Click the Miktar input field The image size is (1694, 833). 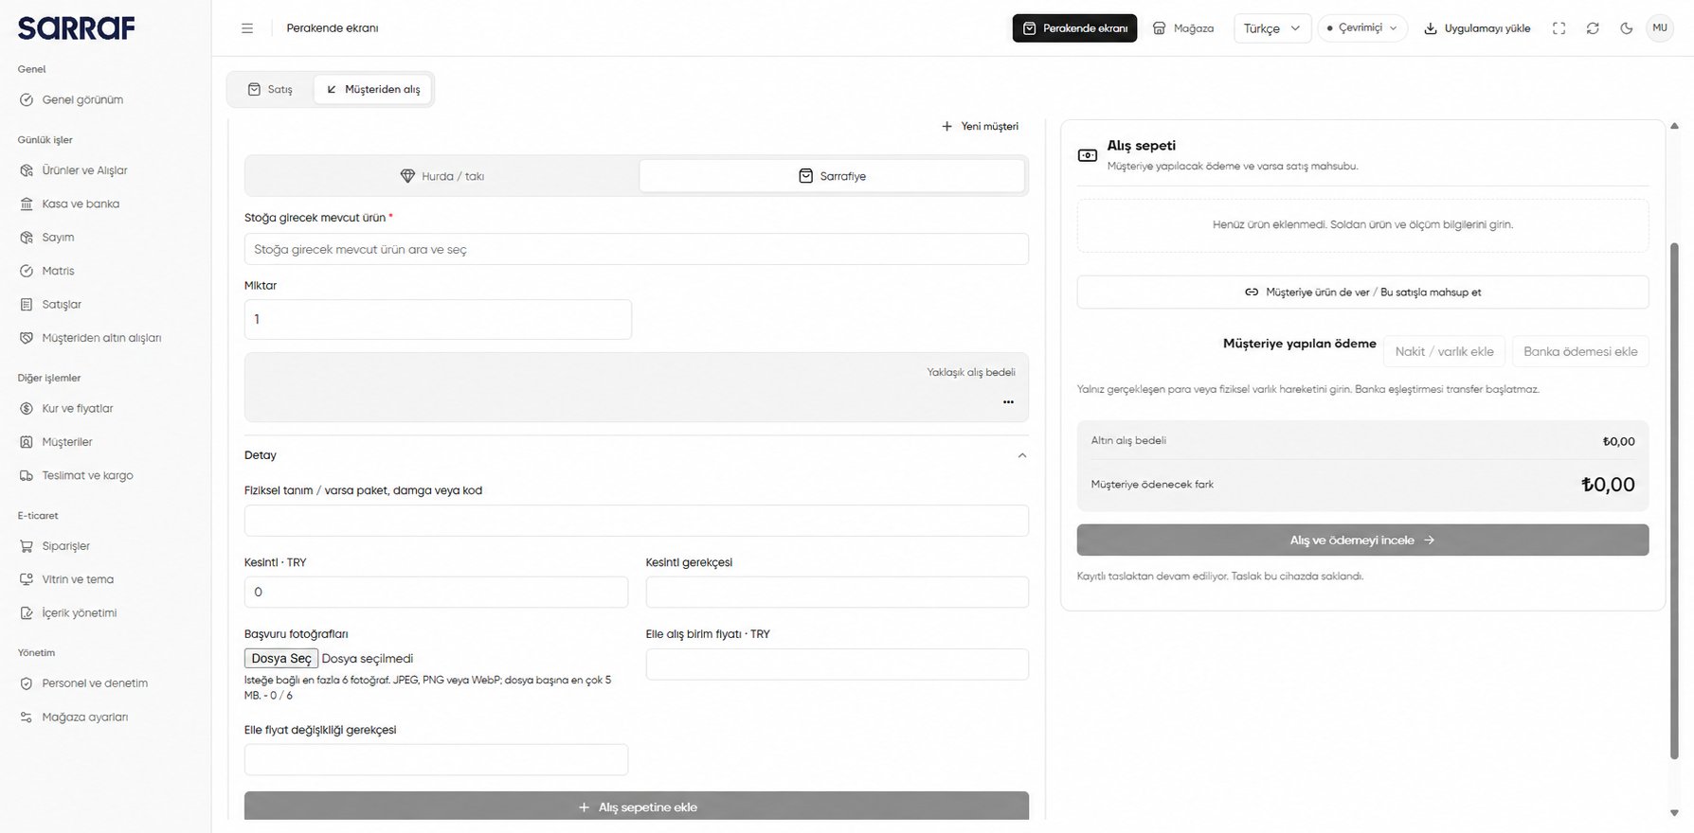pyautogui.click(x=438, y=320)
